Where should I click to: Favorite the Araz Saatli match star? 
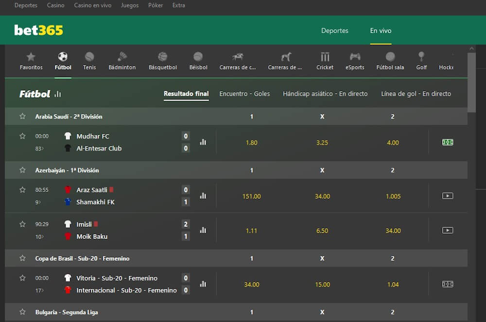pyautogui.click(x=22, y=190)
